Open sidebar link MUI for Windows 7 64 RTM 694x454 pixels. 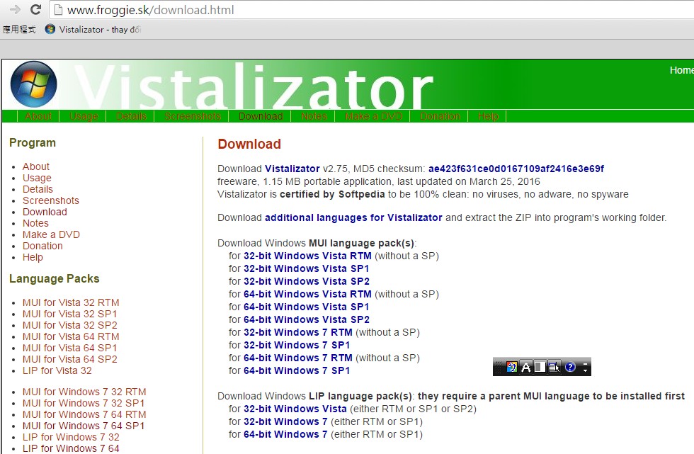[x=84, y=414]
